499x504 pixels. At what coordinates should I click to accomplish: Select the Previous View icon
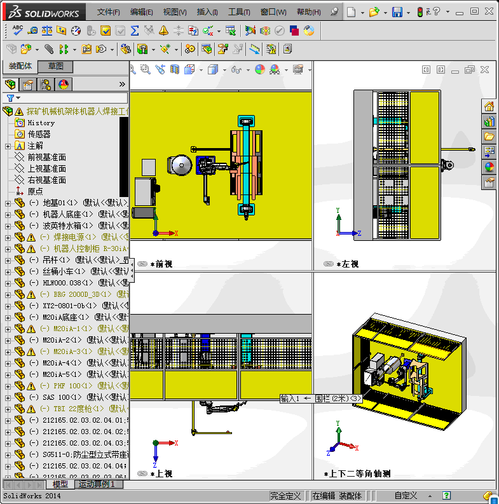(160, 69)
